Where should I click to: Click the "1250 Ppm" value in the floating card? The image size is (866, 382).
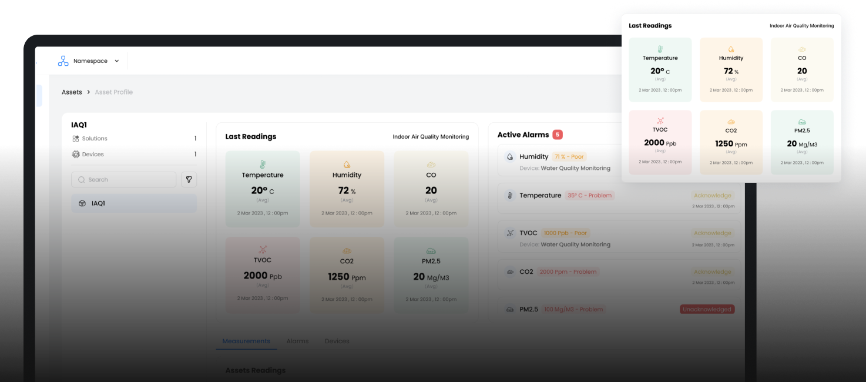click(731, 144)
